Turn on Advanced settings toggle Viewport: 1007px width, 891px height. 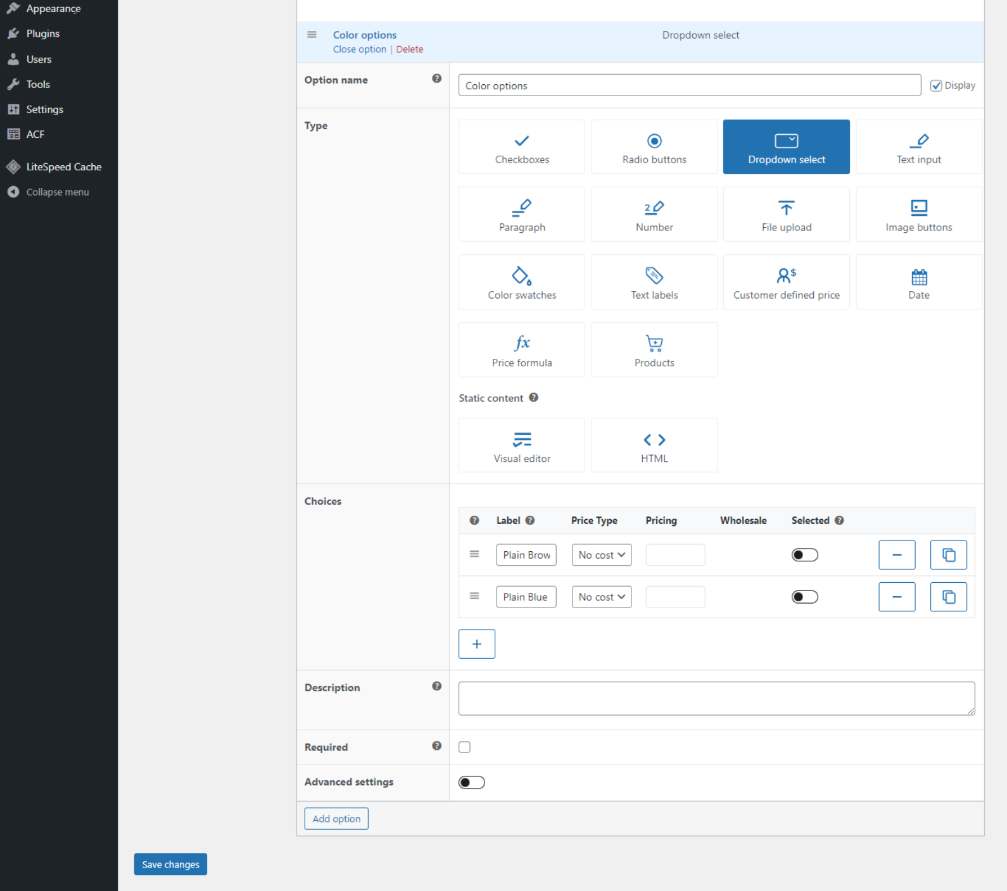[472, 783]
